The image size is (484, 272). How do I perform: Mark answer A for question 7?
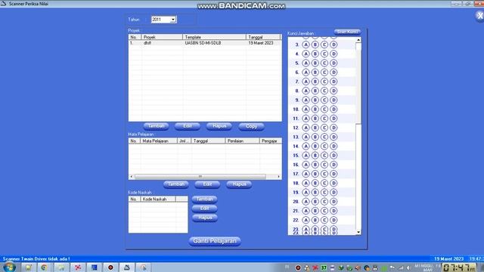306,82
